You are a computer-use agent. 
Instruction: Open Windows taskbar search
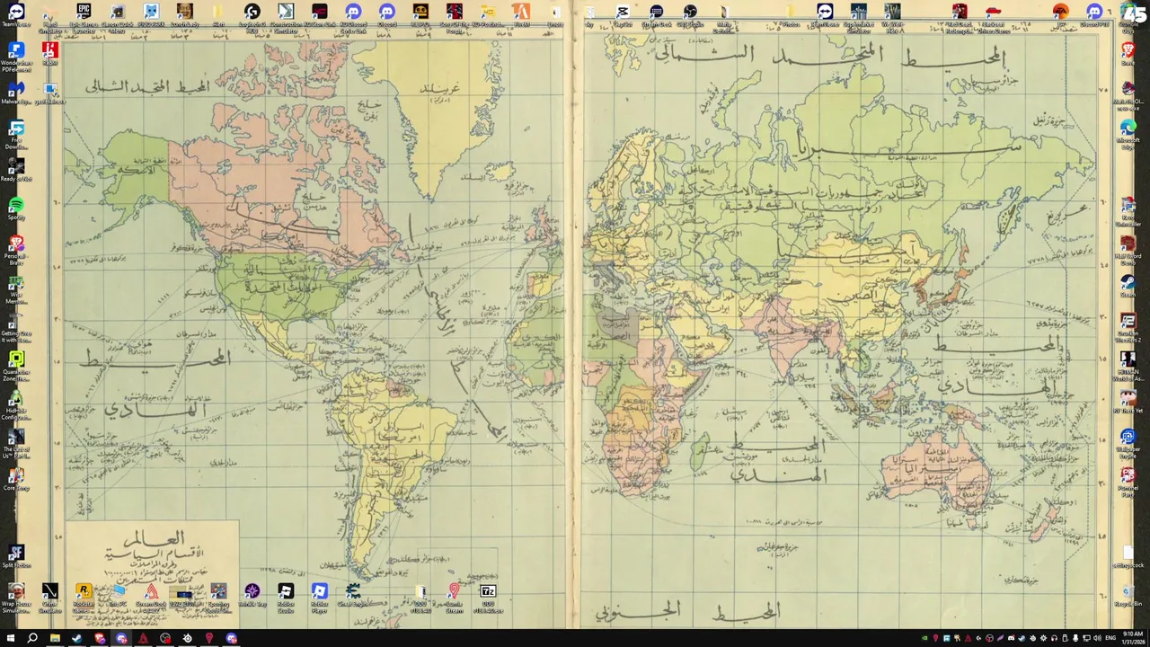coord(32,638)
